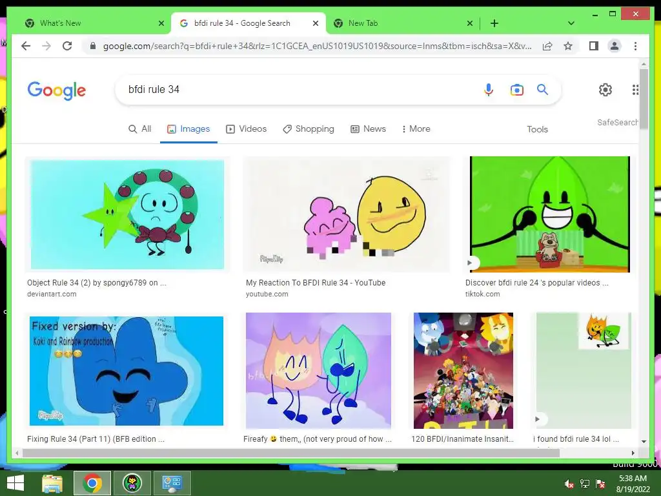Open a new tab with plus
661x496 pixels.
[x=494, y=23]
